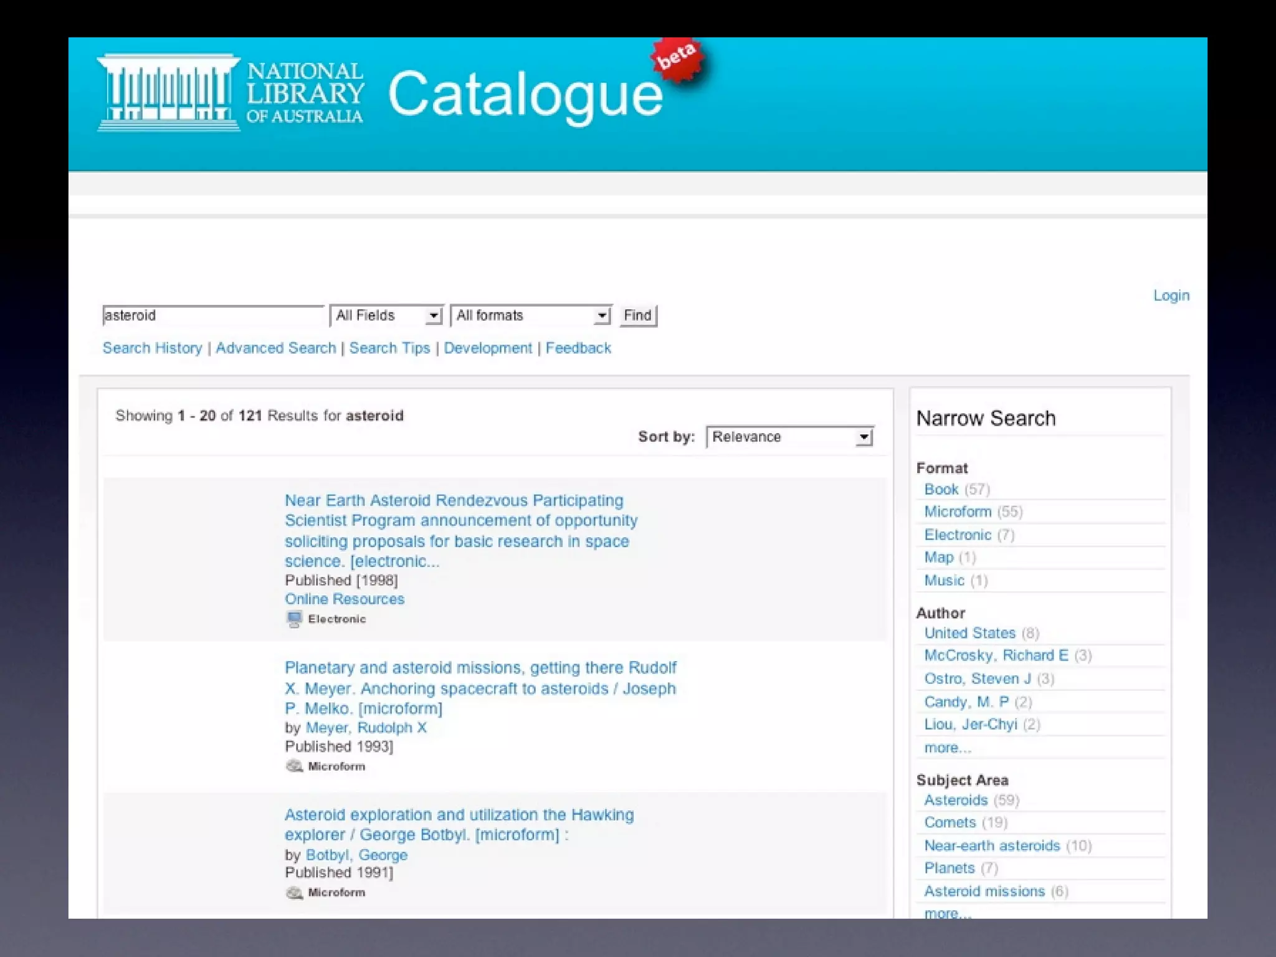Click the 'Published [1998]' text
Viewport: 1276px width, 957px height.
341,580
